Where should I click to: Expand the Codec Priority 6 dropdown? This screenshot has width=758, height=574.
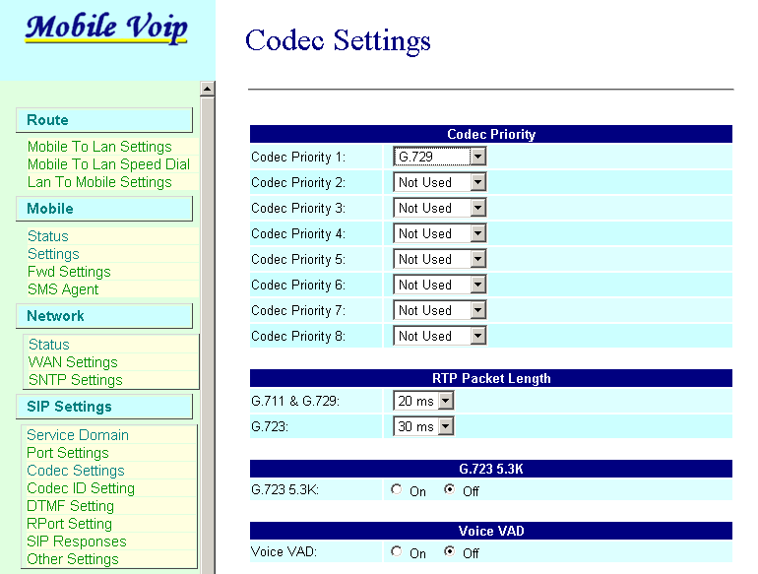(x=439, y=285)
